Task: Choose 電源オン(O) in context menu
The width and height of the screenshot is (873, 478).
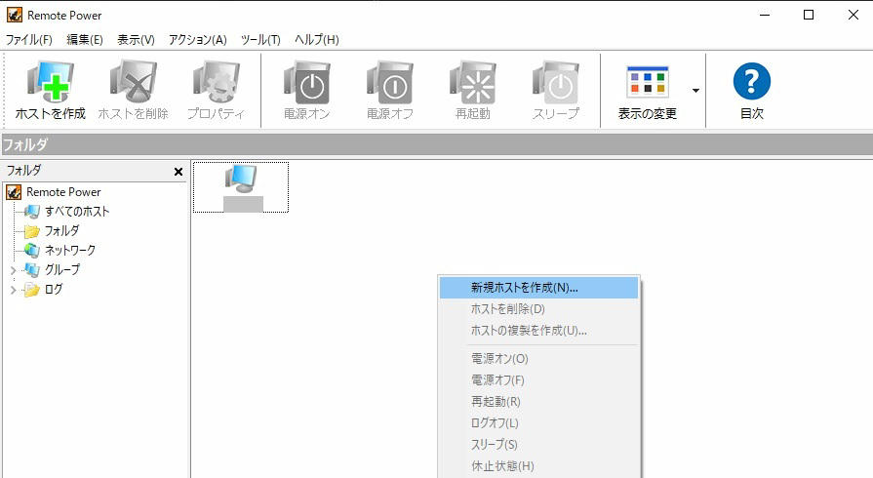Action: tap(539, 359)
